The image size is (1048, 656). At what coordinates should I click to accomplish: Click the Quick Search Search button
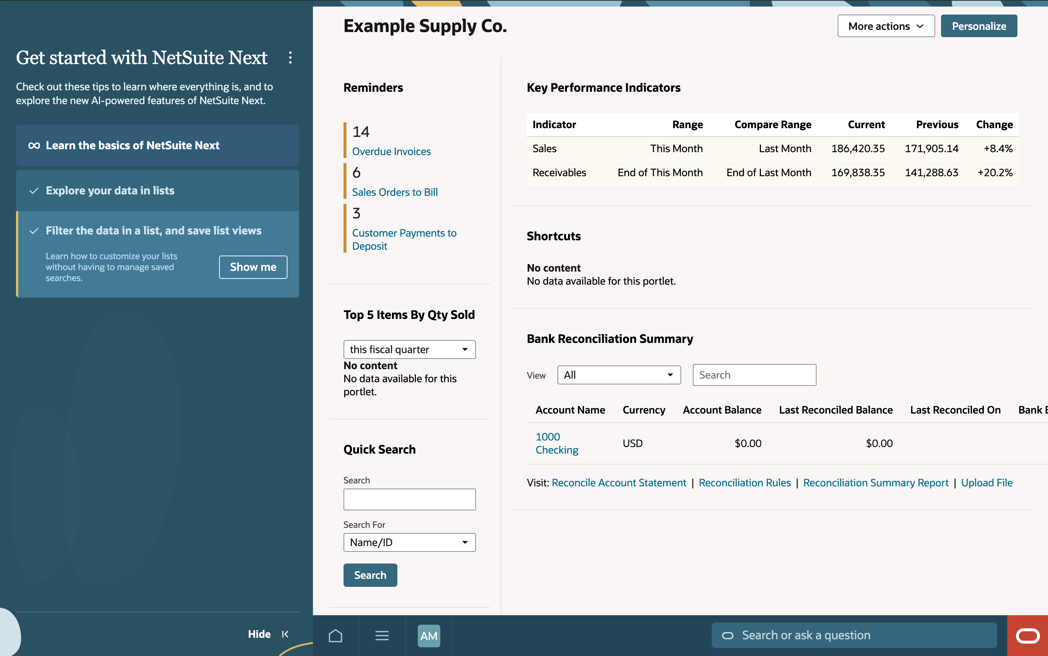click(x=370, y=575)
